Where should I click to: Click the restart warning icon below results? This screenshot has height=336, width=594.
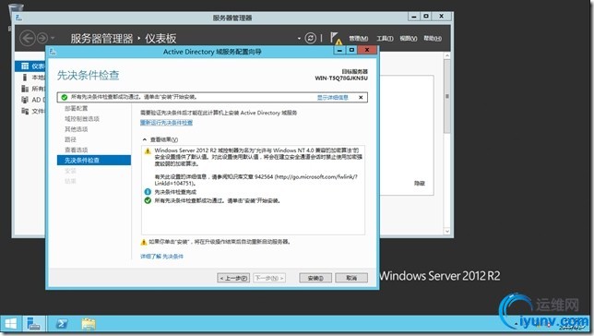click(x=144, y=242)
